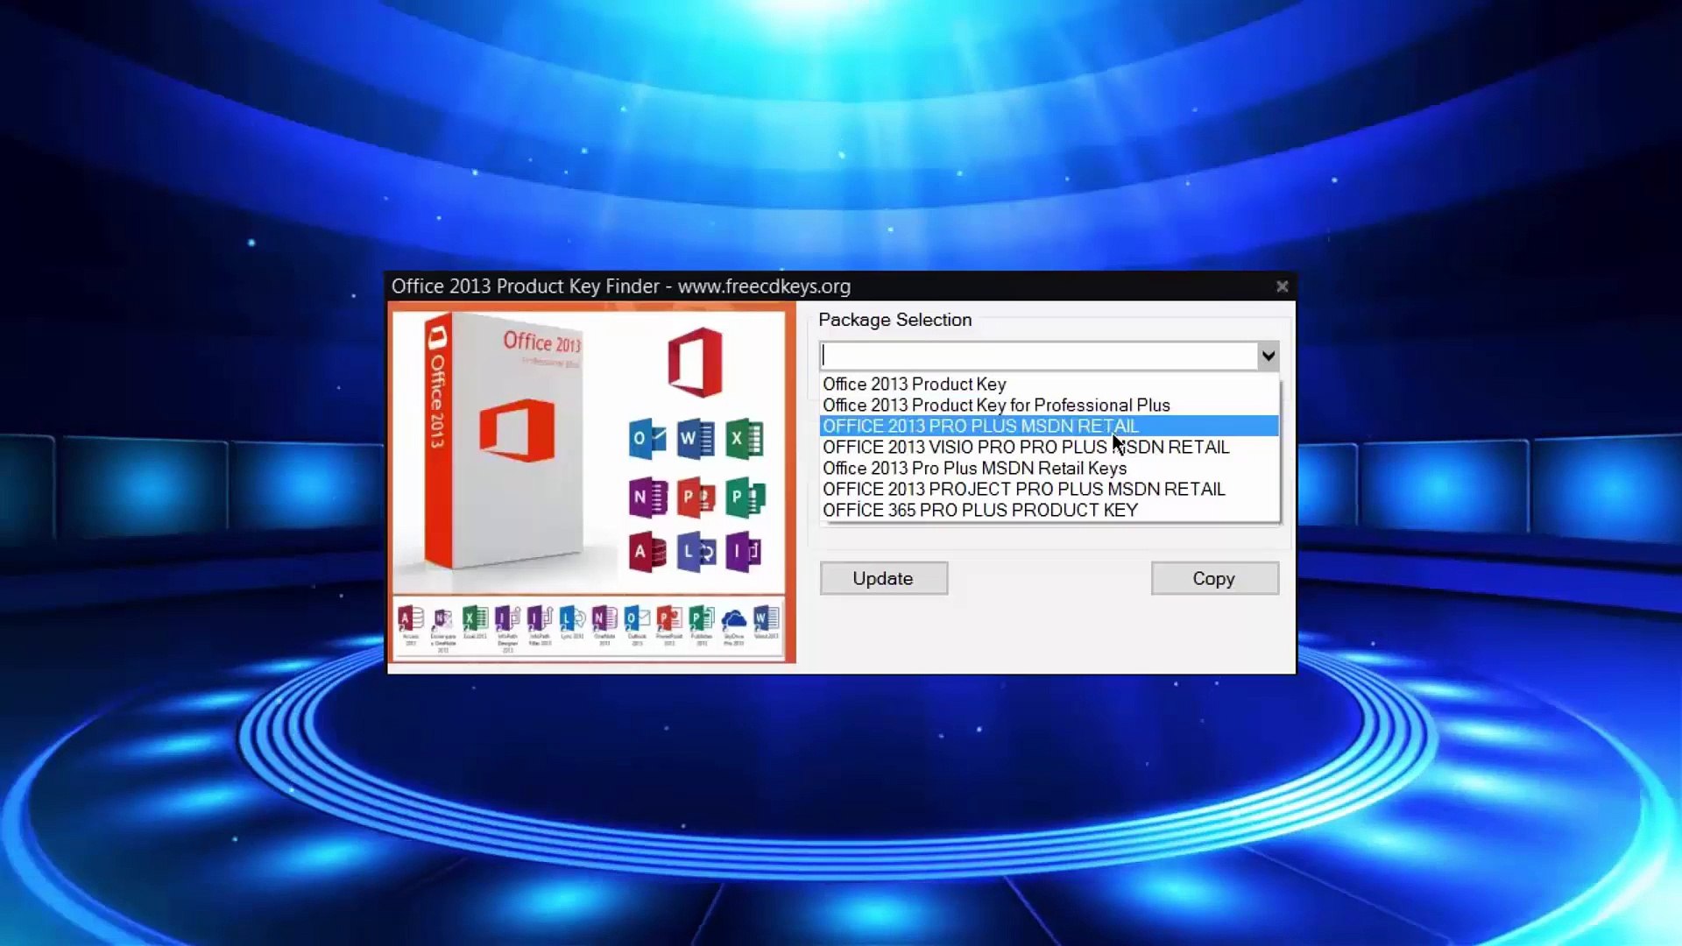Viewport: 1682px width, 946px height.
Task: Click the PowerPoint 2013 shortcut in bottom strip
Action: coord(669,625)
